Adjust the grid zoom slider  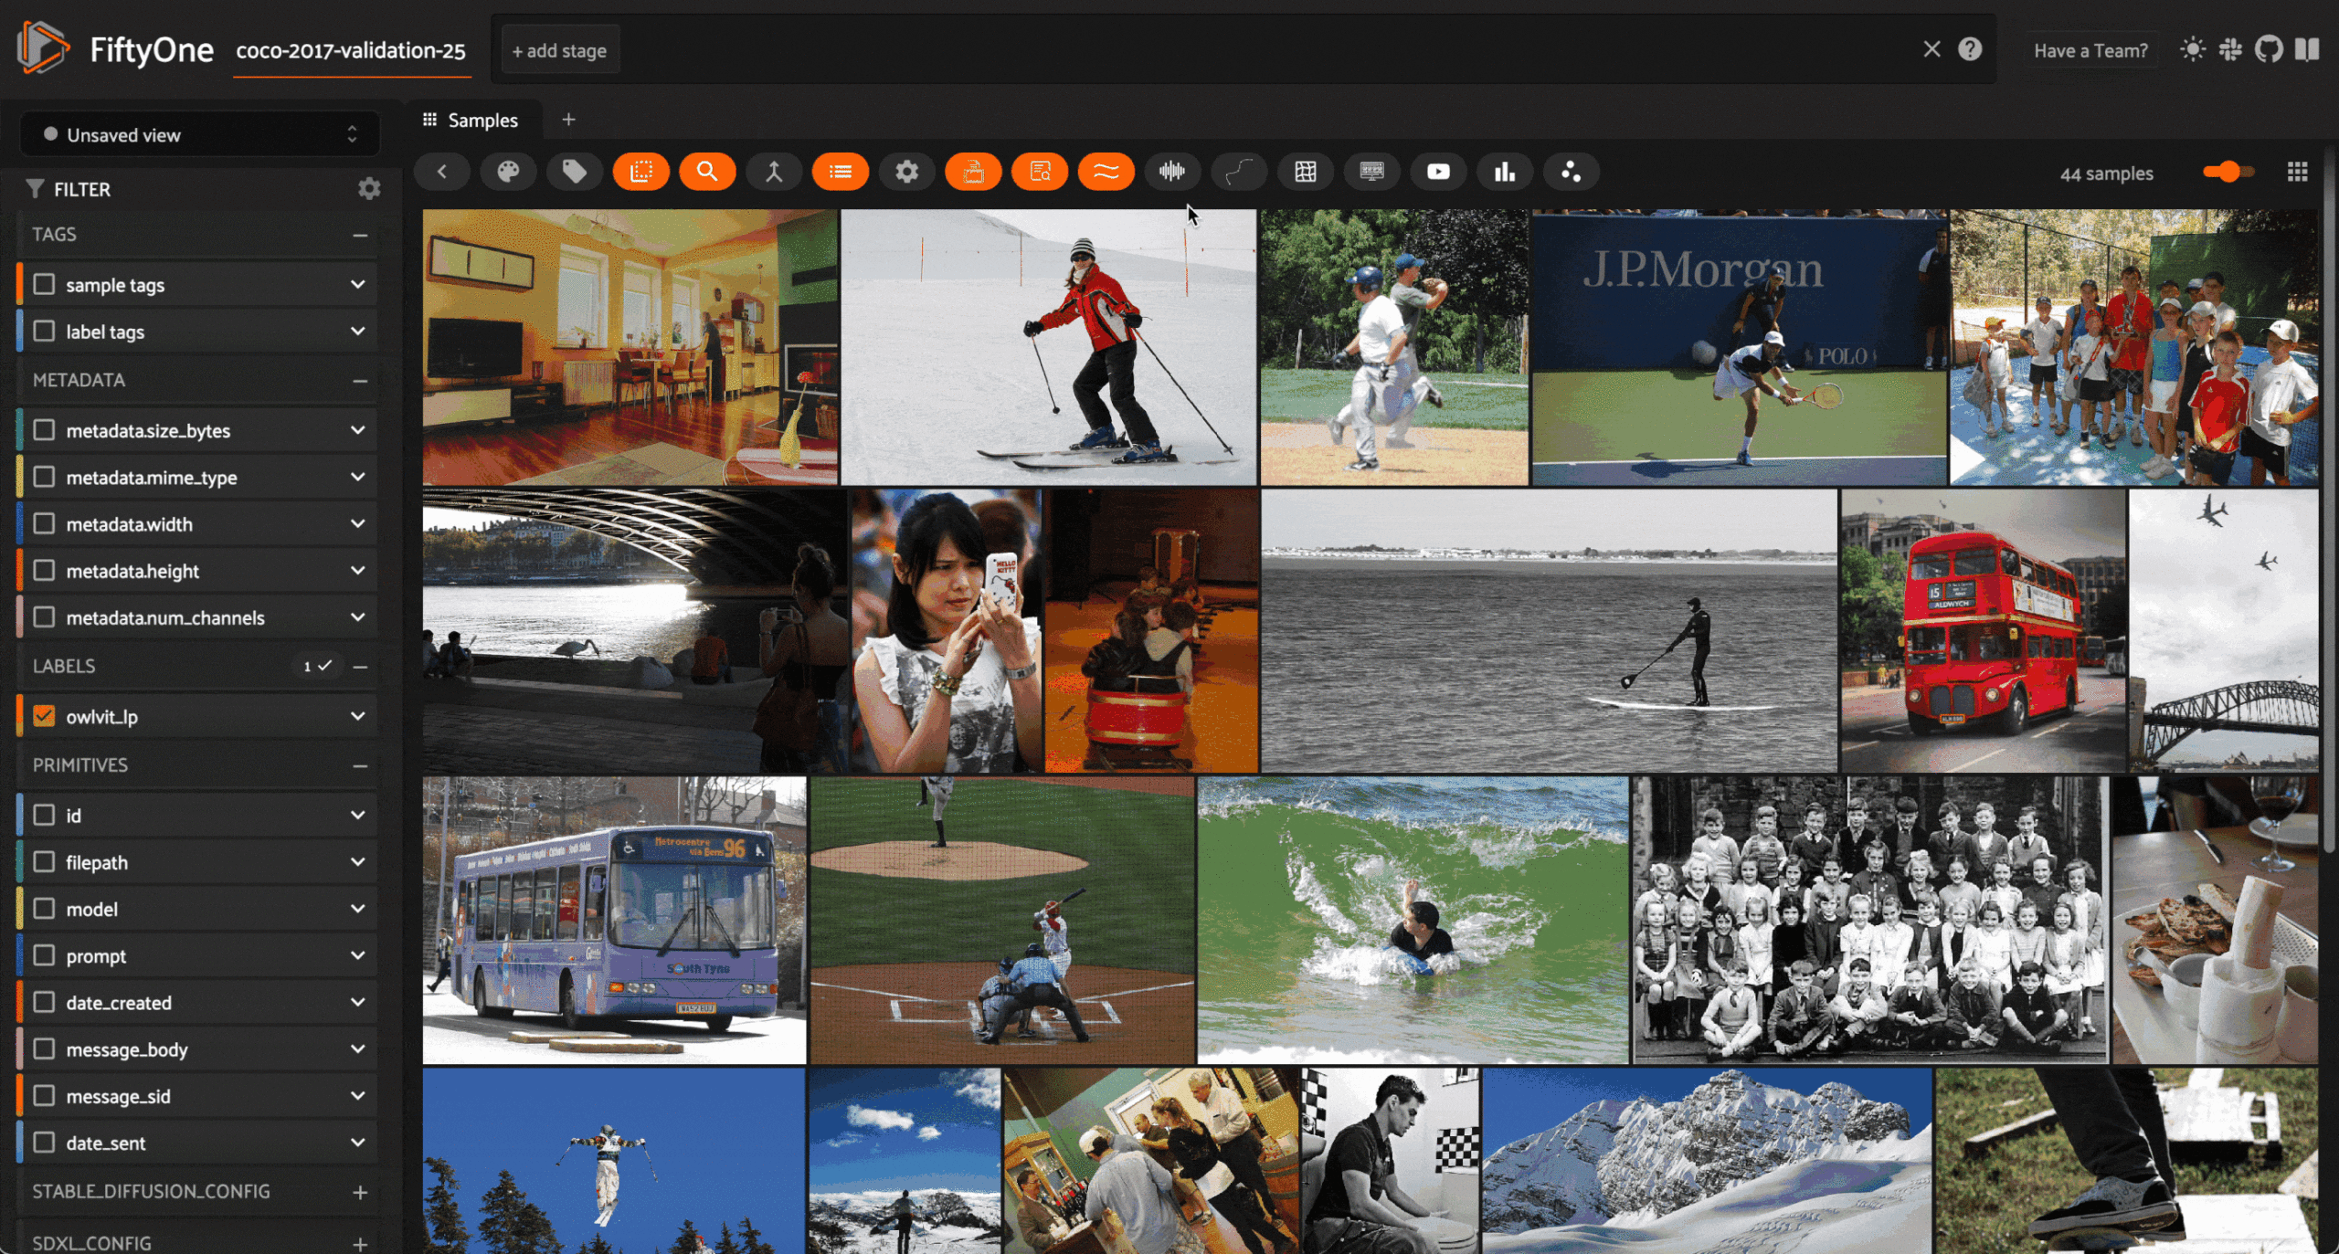click(x=2229, y=172)
